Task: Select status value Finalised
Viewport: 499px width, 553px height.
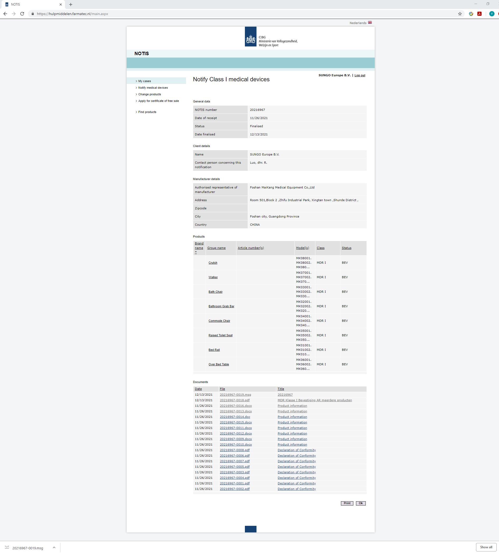Action: (x=256, y=126)
